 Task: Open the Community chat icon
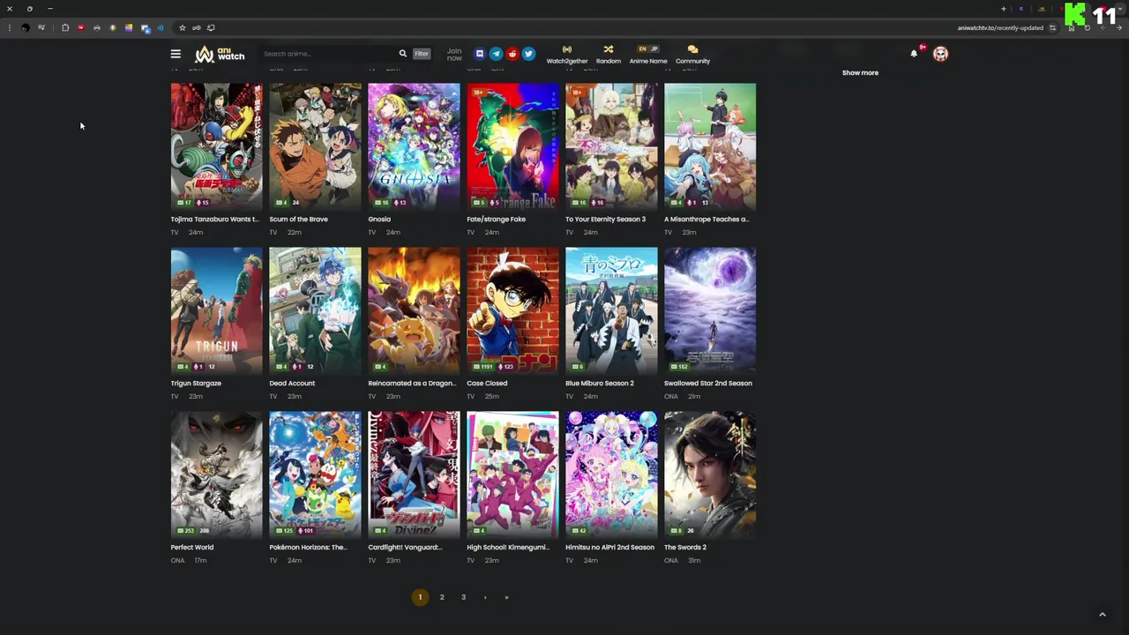click(692, 55)
